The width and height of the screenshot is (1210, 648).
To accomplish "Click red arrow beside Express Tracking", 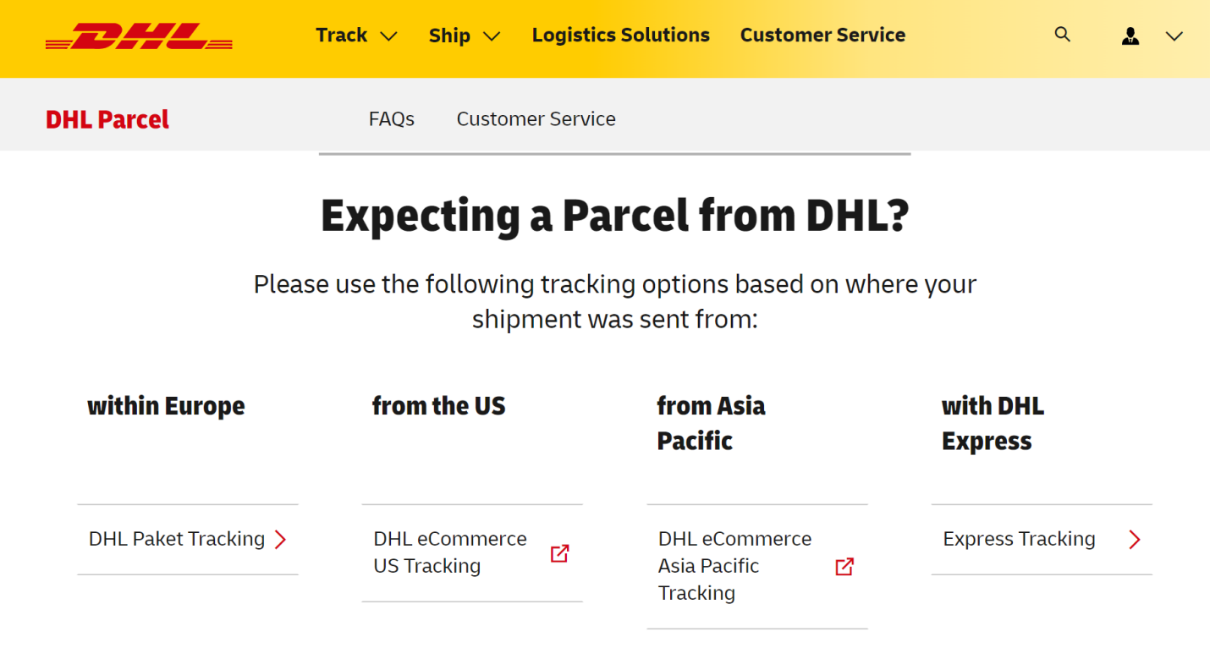I will click(x=1135, y=540).
